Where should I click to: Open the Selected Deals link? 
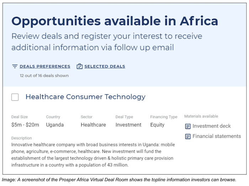[x=105, y=66]
